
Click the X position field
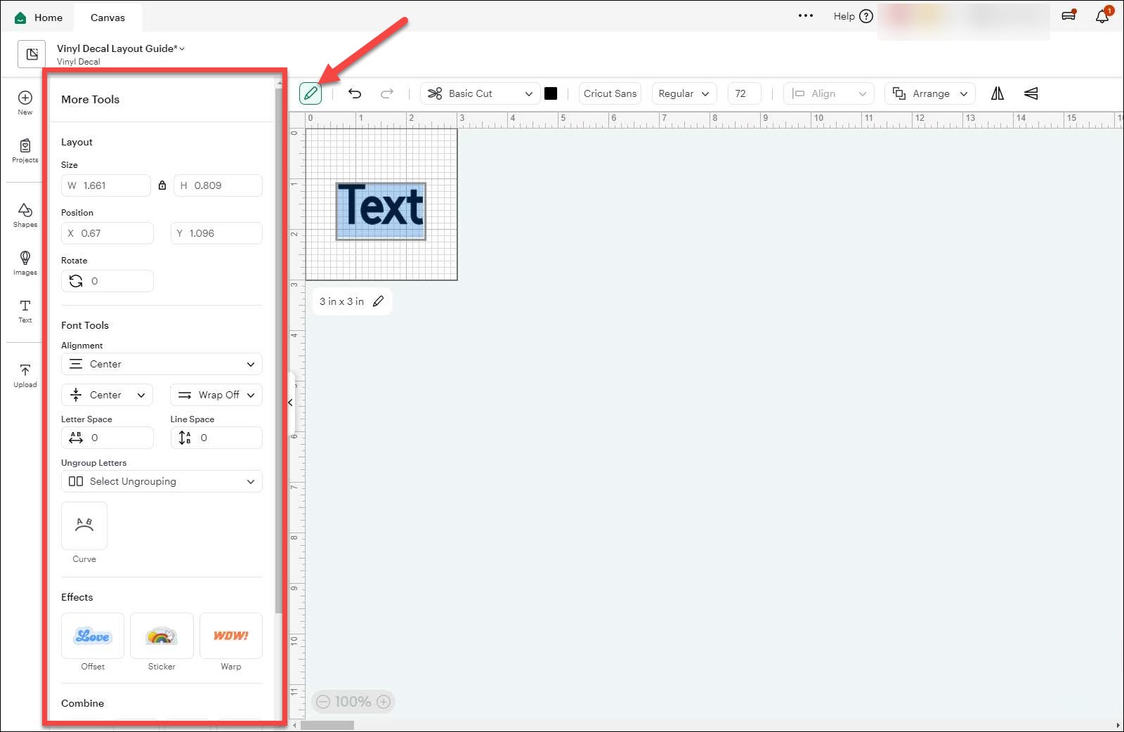click(x=107, y=233)
